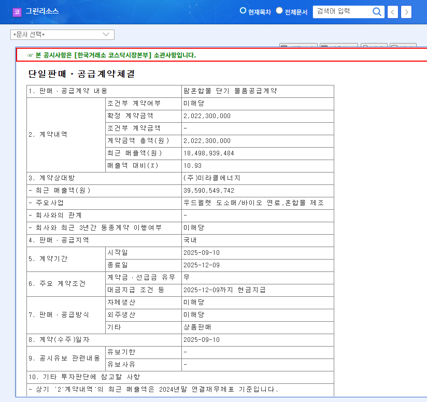Click the magnifier search icon
Image resolution: width=427 pixels, height=402 pixels.
coord(377,11)
